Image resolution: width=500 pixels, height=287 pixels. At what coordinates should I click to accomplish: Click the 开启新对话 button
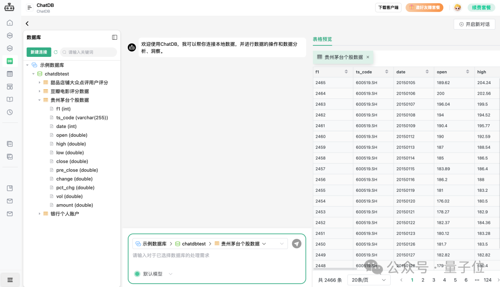[x=474, y=24]
